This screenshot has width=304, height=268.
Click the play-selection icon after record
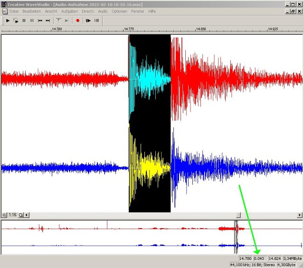tap(88, 20)
